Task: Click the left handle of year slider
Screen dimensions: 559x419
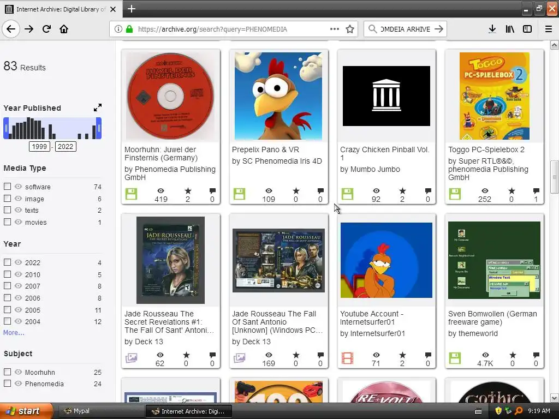Action: click(x=5, y=128)
